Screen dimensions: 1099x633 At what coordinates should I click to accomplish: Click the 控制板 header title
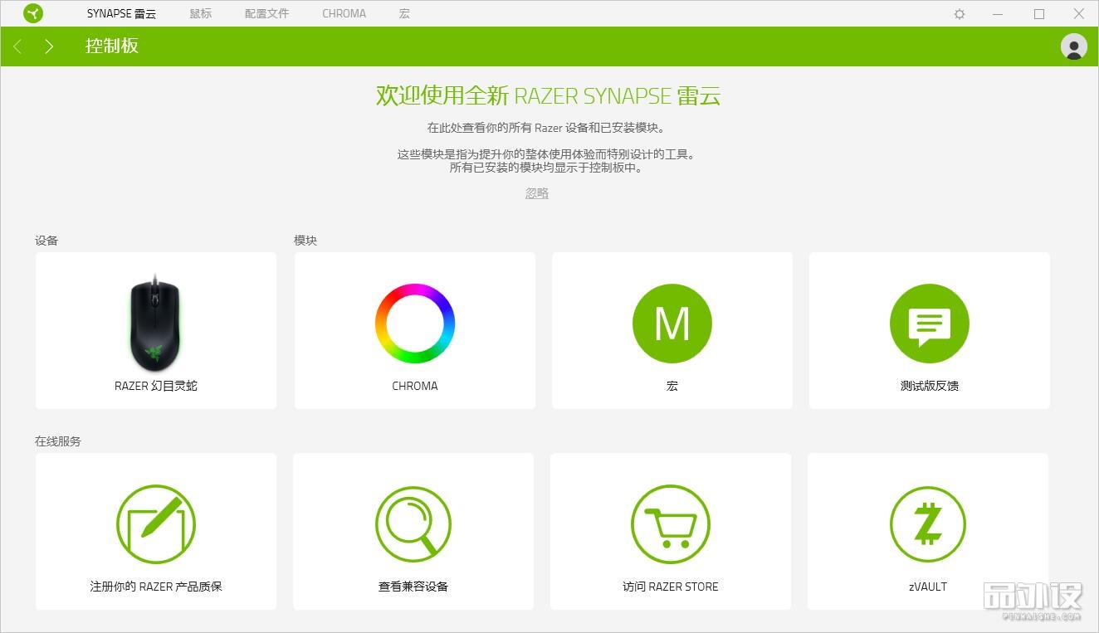(x=112, y=46)
